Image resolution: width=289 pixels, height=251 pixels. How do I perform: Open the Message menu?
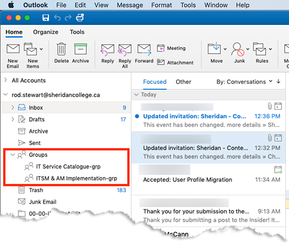click(x=130, y=5)
